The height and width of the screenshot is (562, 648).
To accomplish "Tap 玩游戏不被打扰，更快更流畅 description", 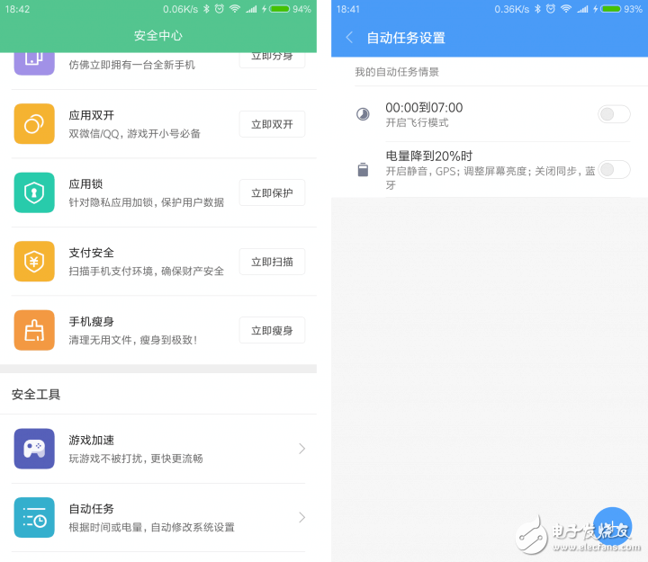I will click(136, 459).
